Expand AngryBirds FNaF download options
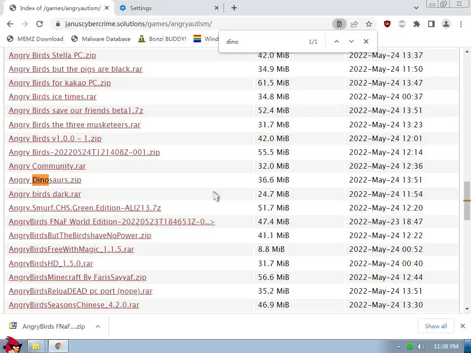This screenshot has width=471, height=353. 98,326
